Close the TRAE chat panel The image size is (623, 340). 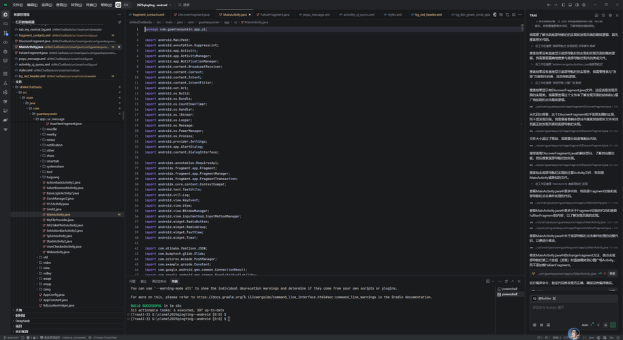617,15
